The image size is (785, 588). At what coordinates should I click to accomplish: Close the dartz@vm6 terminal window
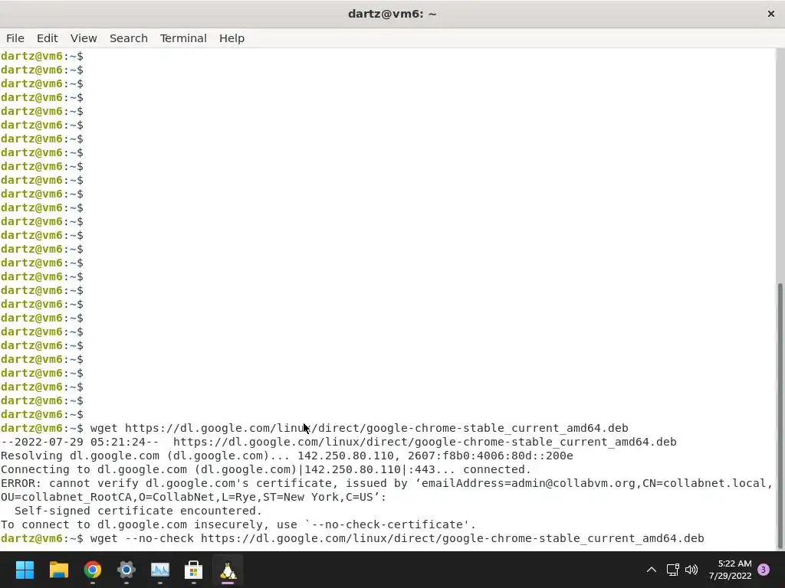pos(771,14)
